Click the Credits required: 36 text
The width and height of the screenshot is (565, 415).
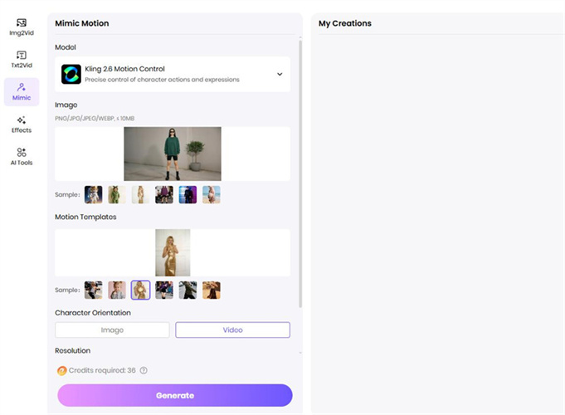click(102, 370)
